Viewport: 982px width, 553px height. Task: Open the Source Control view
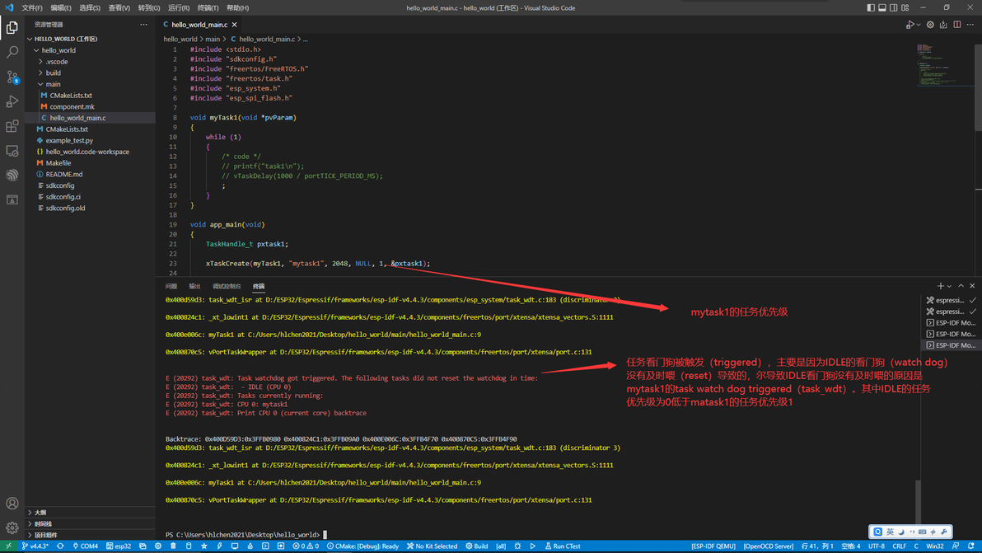pos(12,77)
